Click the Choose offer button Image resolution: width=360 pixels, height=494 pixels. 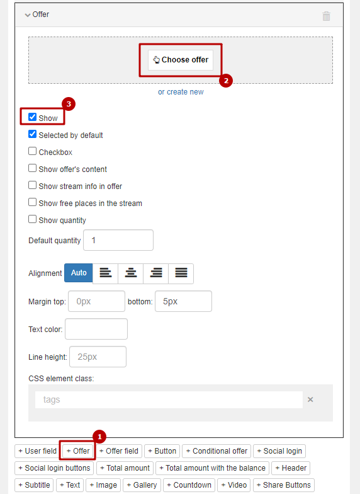click(181, 60)
